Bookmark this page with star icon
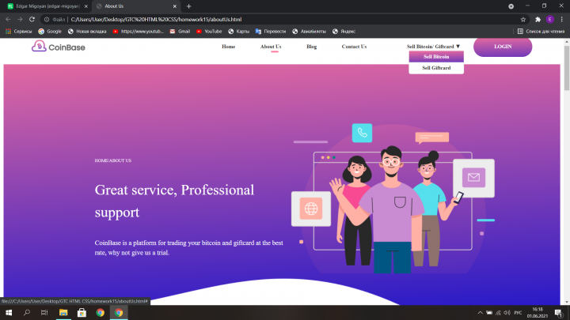The height and width of the screenshot is (320, 570). pos(523,20)
